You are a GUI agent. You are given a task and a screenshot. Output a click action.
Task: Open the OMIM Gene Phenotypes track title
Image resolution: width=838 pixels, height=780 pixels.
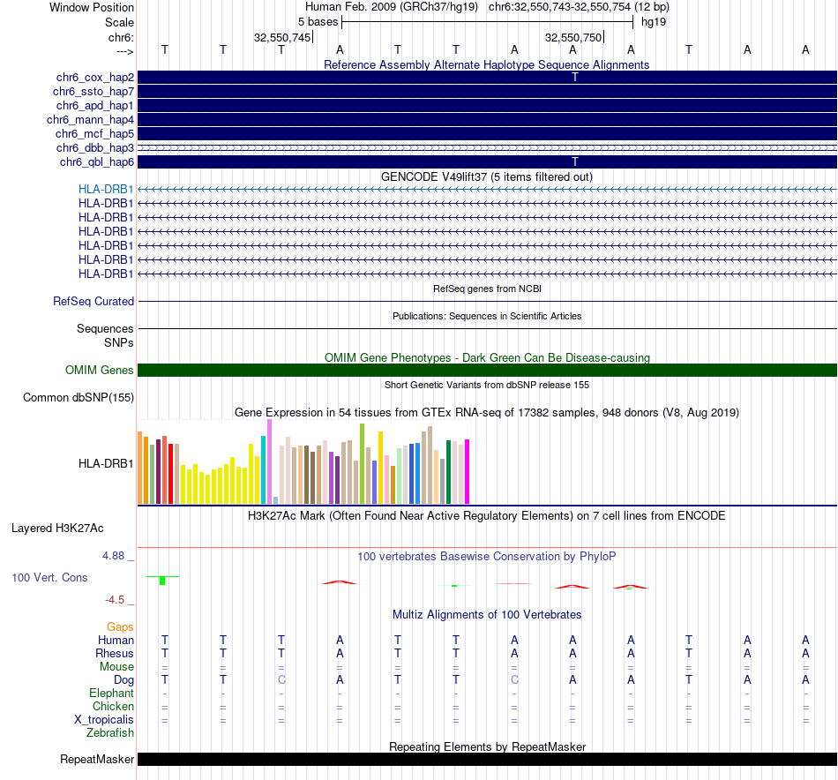coord(487,357)
